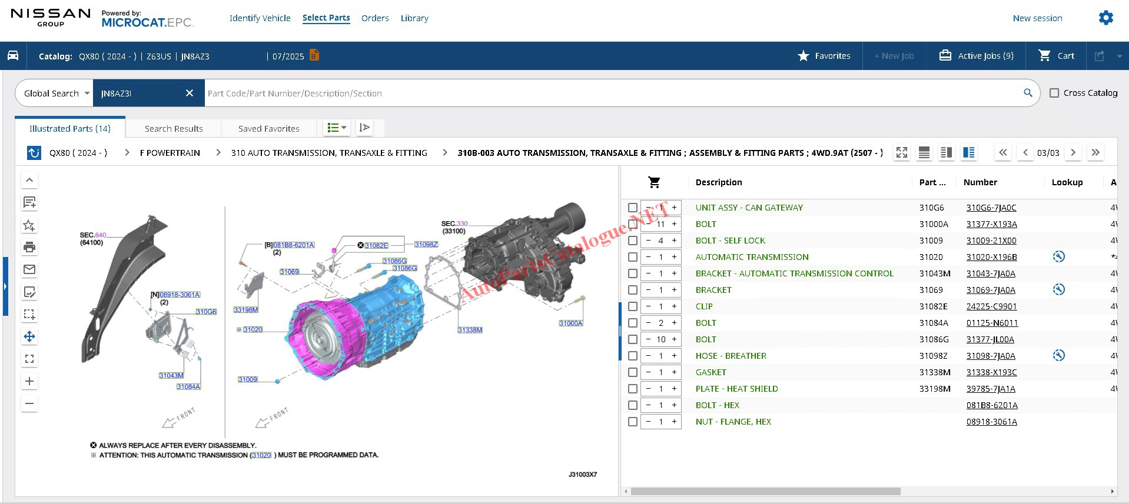Click part number link 31020-X196B

[x=991, y=257]
